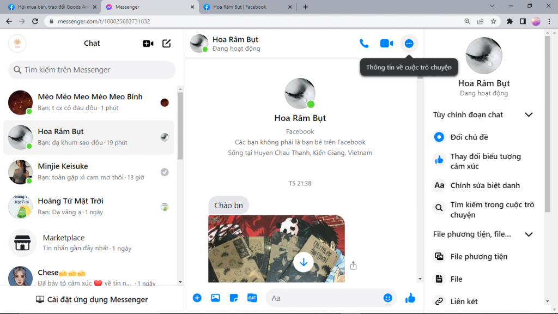
Task: Attach a photo file to message
Action: [x=215, y=298]
